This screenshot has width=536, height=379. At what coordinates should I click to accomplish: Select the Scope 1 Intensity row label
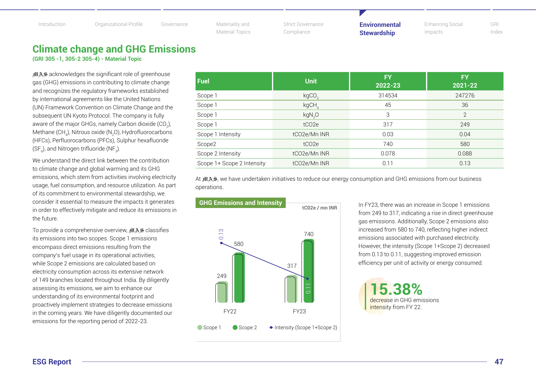click(x=219, y=134)
